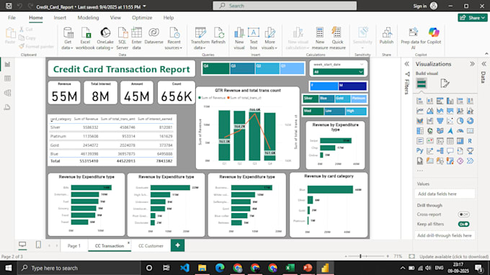Save the report with the disk icon
490x275 pixels.
point(9,6)
